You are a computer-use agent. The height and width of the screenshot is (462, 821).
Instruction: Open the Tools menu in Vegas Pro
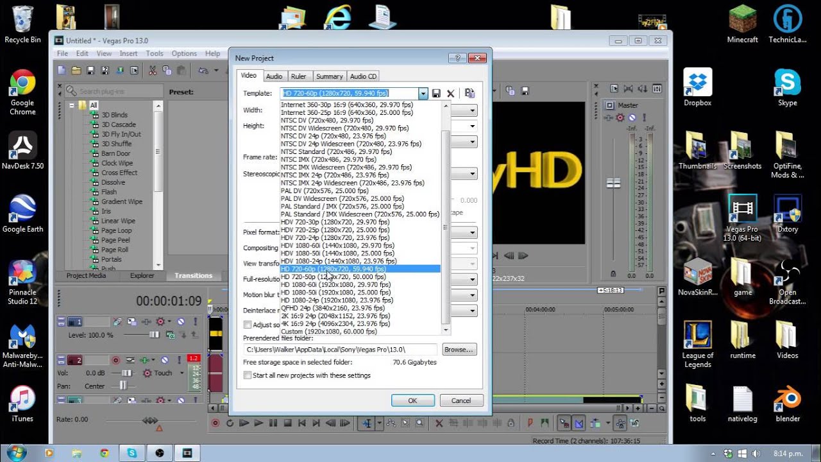tap(155, 54)
